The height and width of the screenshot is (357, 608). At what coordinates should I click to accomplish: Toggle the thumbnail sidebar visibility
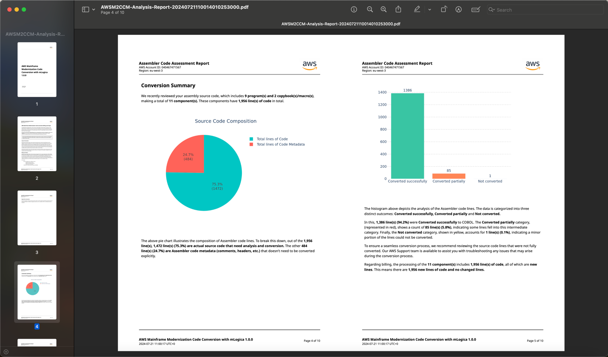86,9
